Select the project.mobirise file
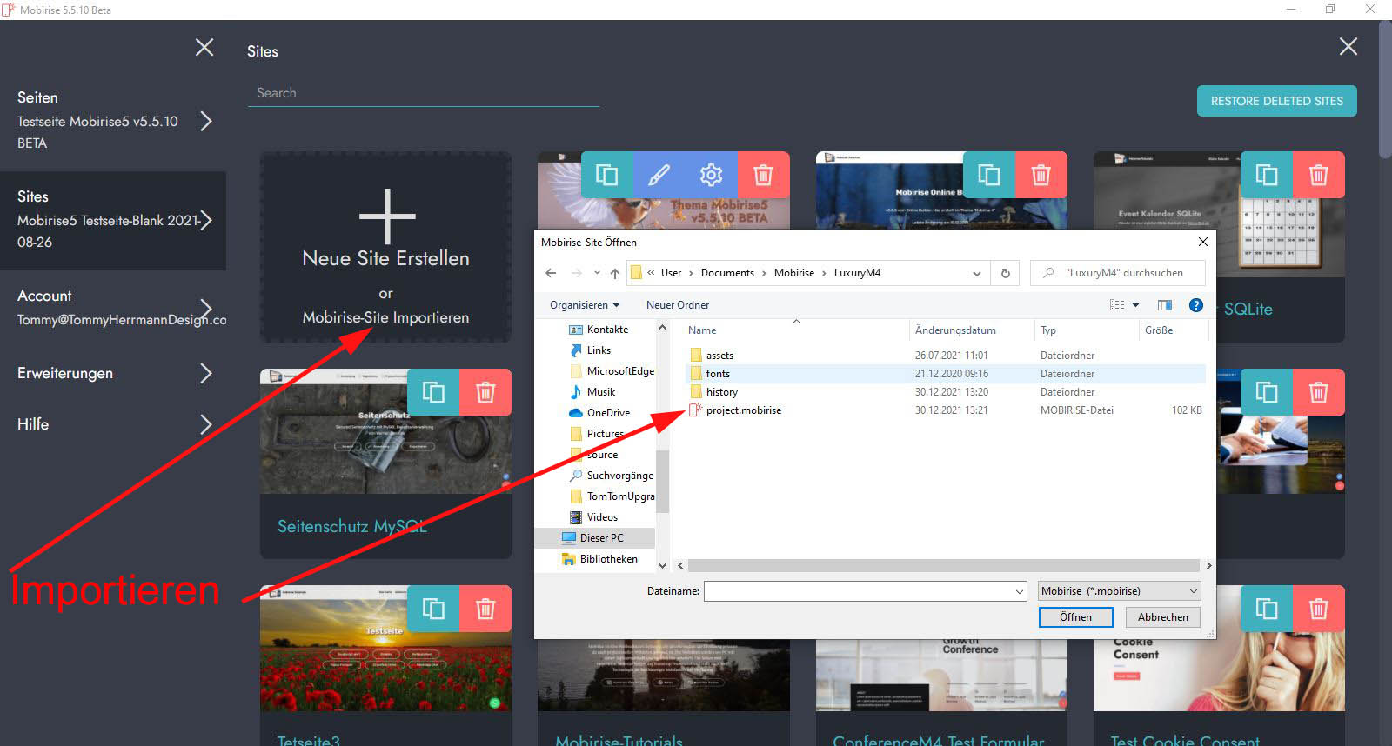Image resolution: width=1392 pixels, height=746 pixels. tap(743, 410)
